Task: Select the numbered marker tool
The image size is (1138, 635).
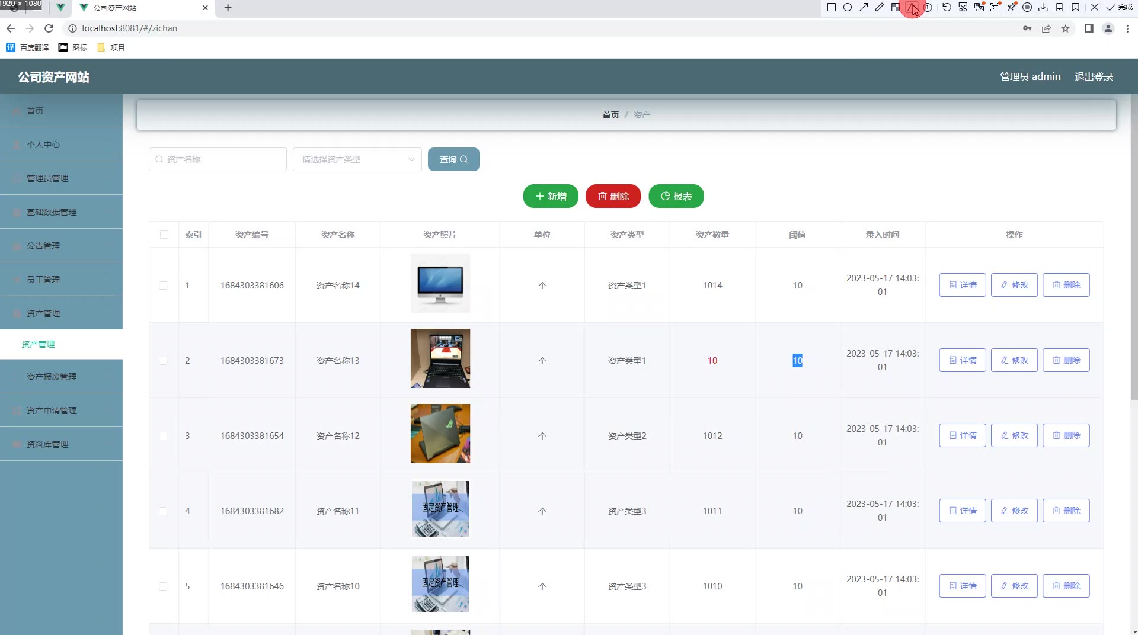Action: tap(928, 8)
